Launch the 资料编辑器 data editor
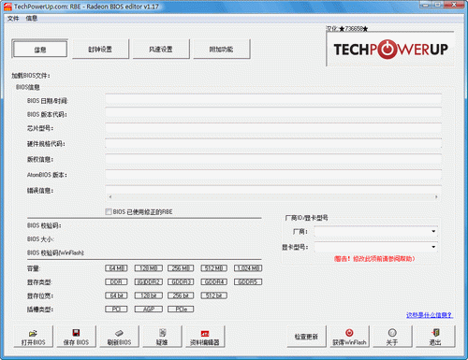The height and width of the screenshot is (360, 468). click(x=205, y=337)
